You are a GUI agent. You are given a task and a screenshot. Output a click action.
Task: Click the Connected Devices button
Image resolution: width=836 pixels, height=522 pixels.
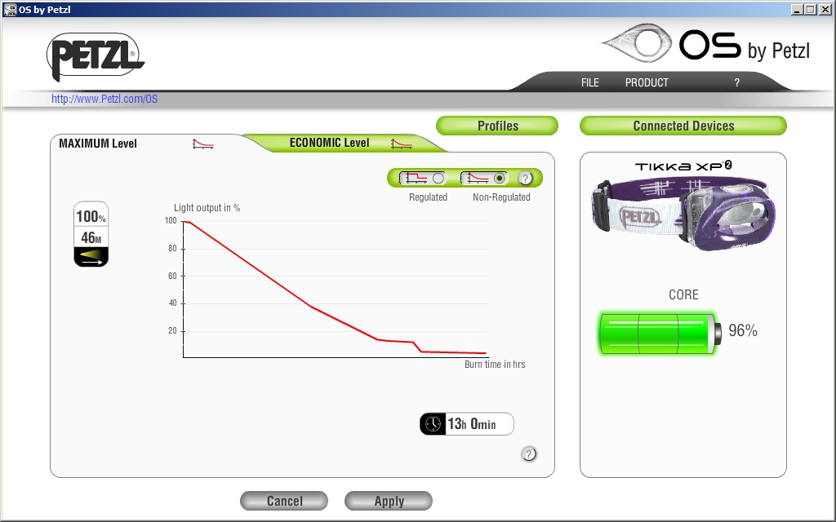click(x=683, y=126)
